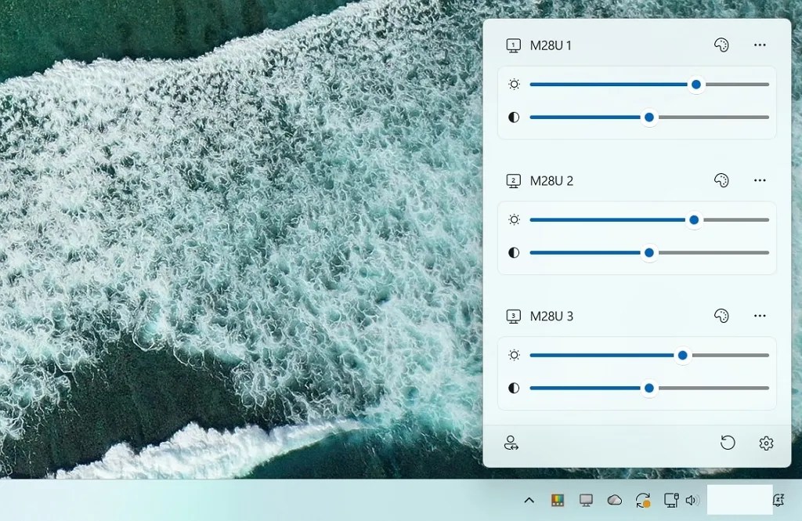
Task: Click the M28U 3 monitor icon
Action: (x=514, y=317)
